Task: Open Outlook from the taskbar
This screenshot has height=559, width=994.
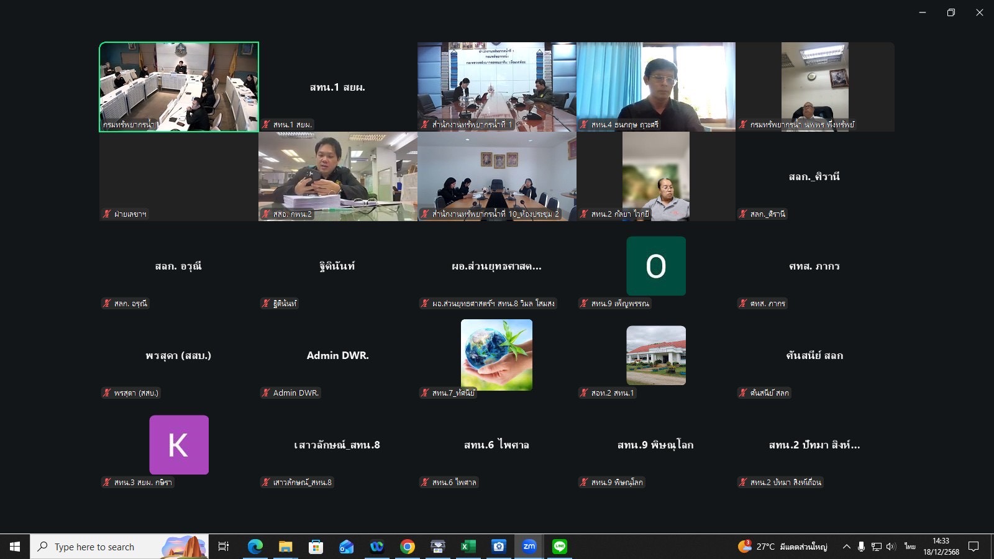Action: [x=346, y=547]
